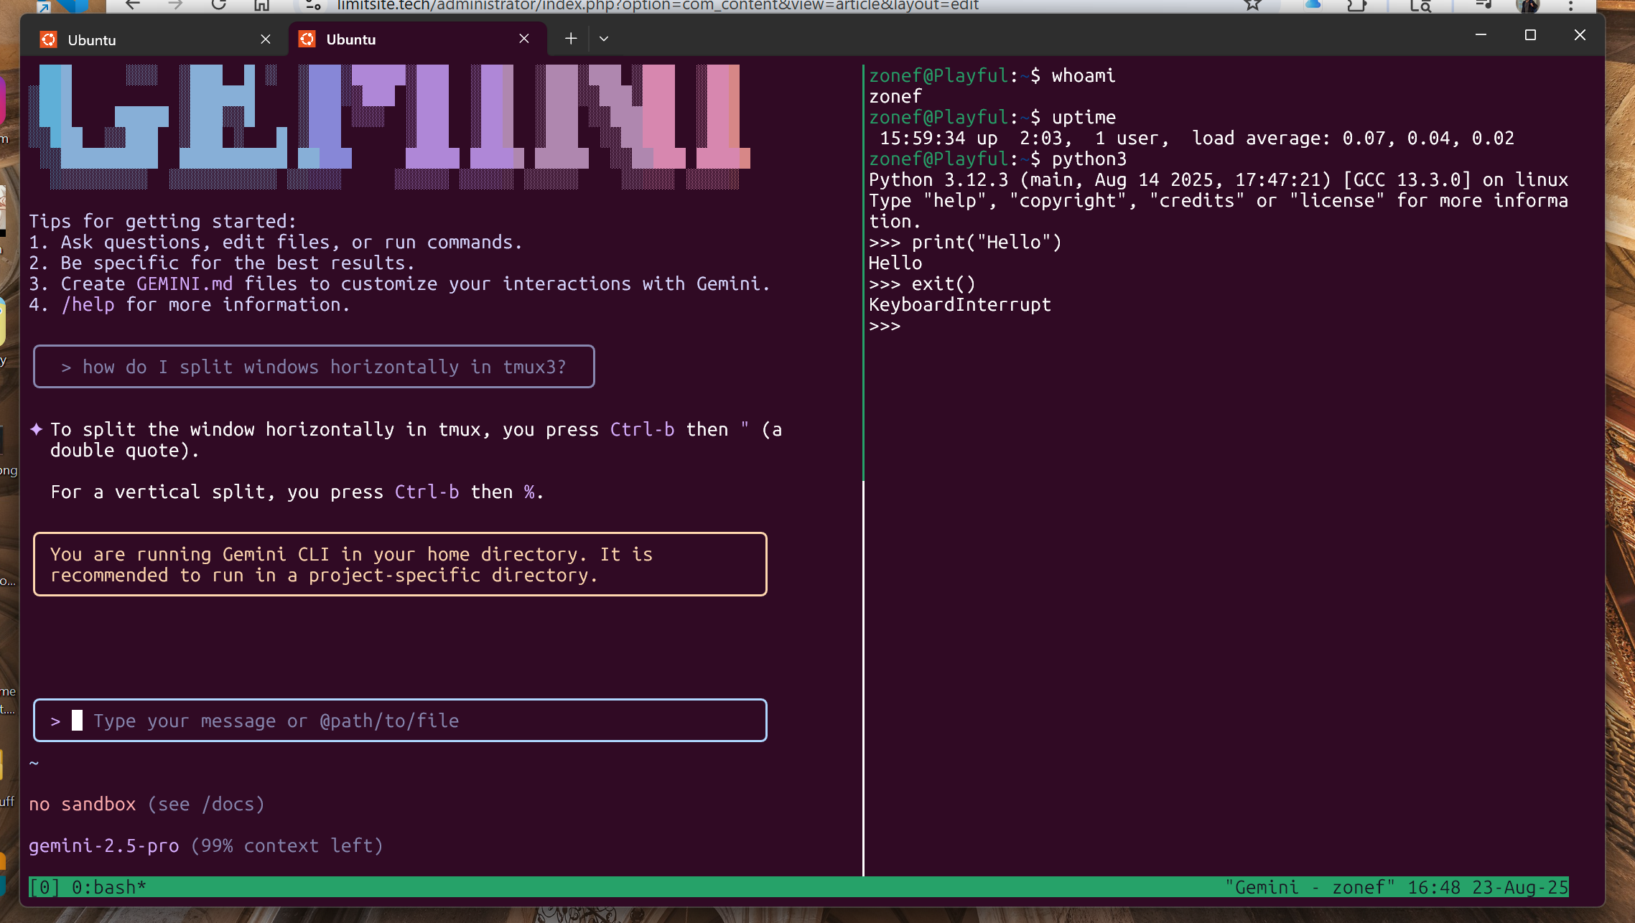Click the tmux 0:bash window label
This screenshot has width=1635, height=923.
[108, 888]
